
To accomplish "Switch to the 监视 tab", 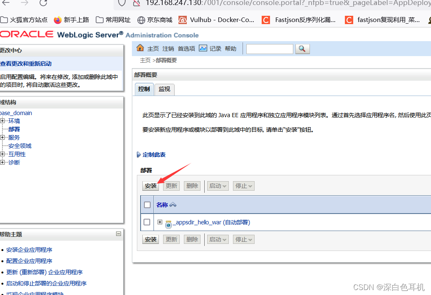I will pyautogui.click(x=164, y=89).
